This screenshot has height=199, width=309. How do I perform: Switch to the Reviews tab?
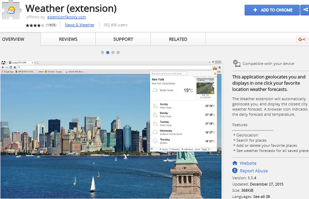point(68,39)
